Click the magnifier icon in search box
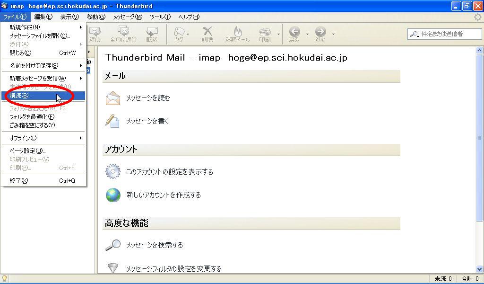Image resolution: width=484 pixels, height=284 pixels. 415,34
